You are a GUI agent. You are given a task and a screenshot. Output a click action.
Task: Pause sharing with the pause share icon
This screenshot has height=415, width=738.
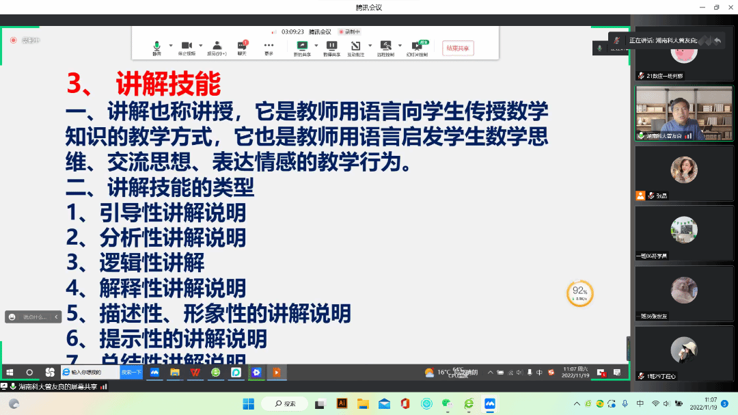[x=331, y=46]
